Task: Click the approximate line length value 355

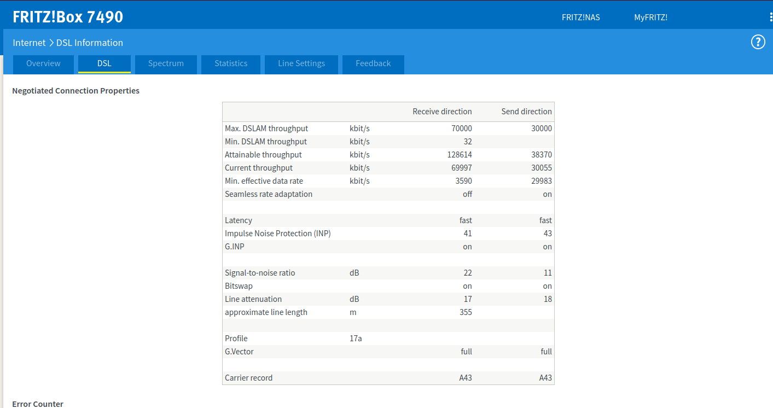Action: (x=466, y=312)
